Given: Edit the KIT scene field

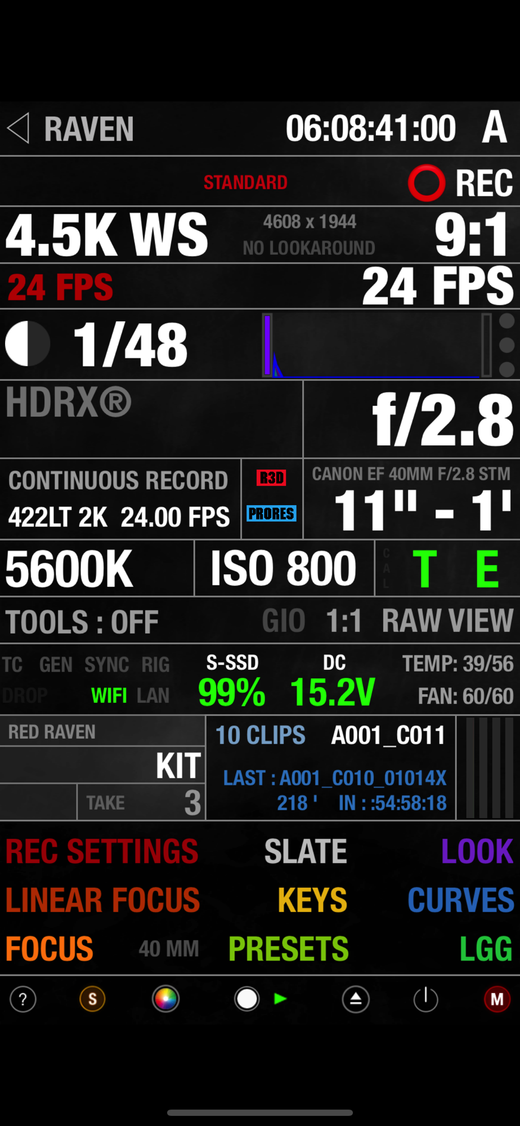Looking at the screenshot, I should click(x=102, y=765).
